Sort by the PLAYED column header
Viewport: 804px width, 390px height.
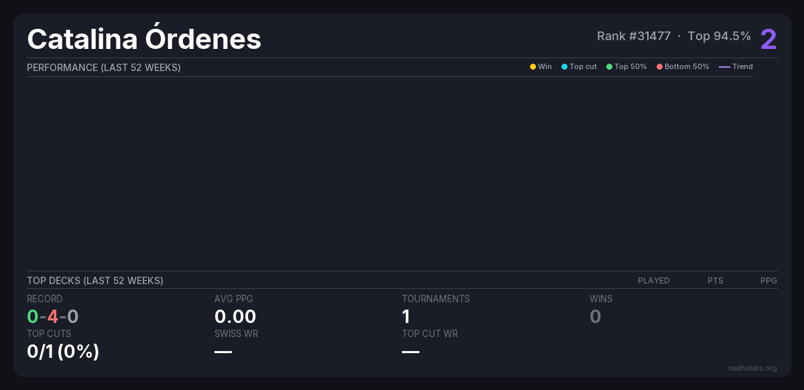653,281
